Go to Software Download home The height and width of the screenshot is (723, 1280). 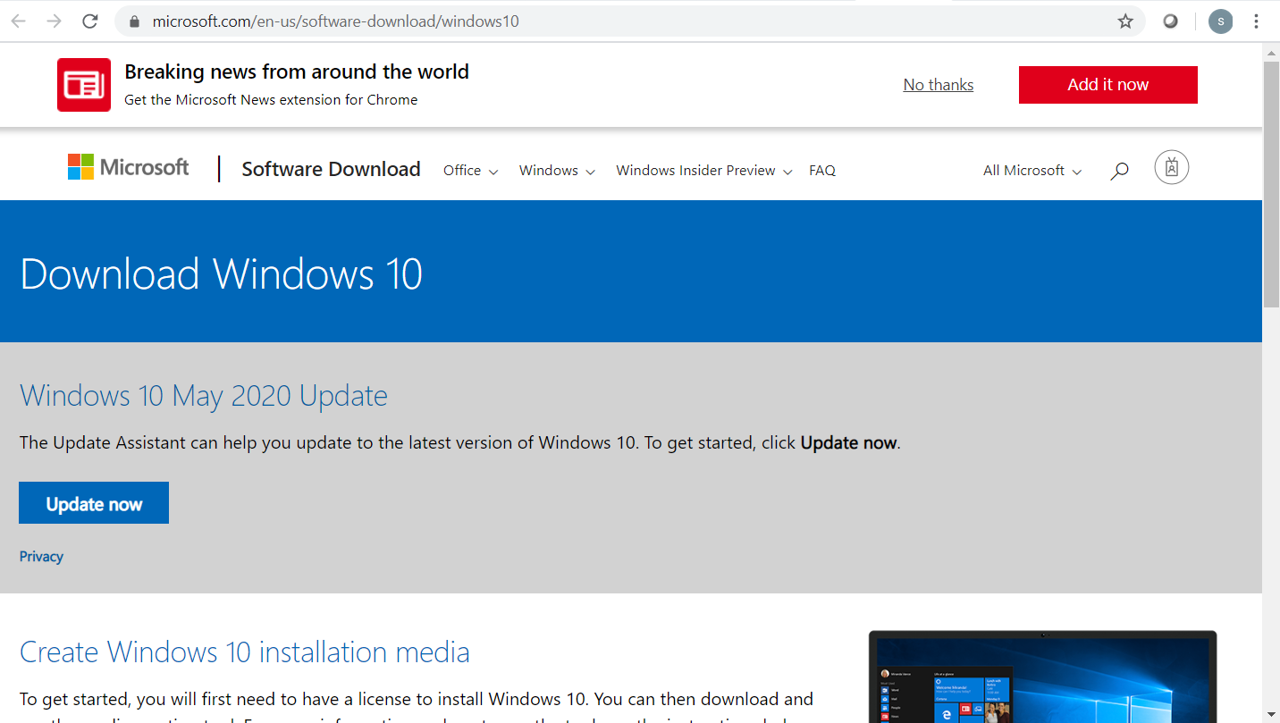(331, 170)
